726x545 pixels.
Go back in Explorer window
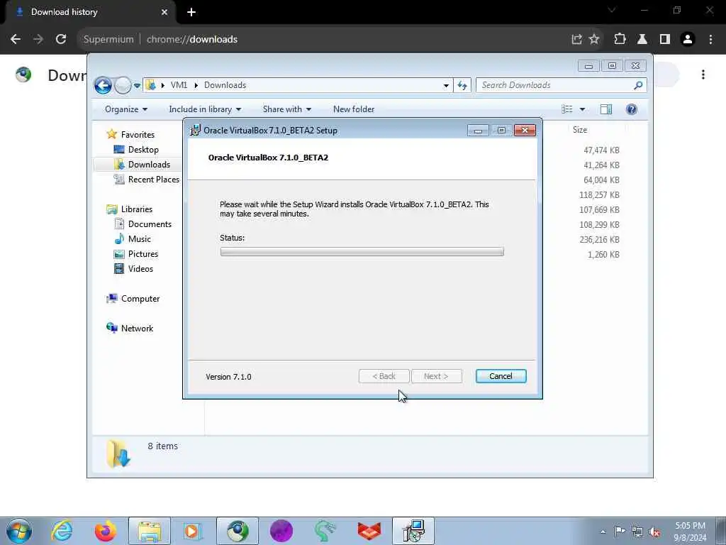pyautogui.click(x=103, y=85)
